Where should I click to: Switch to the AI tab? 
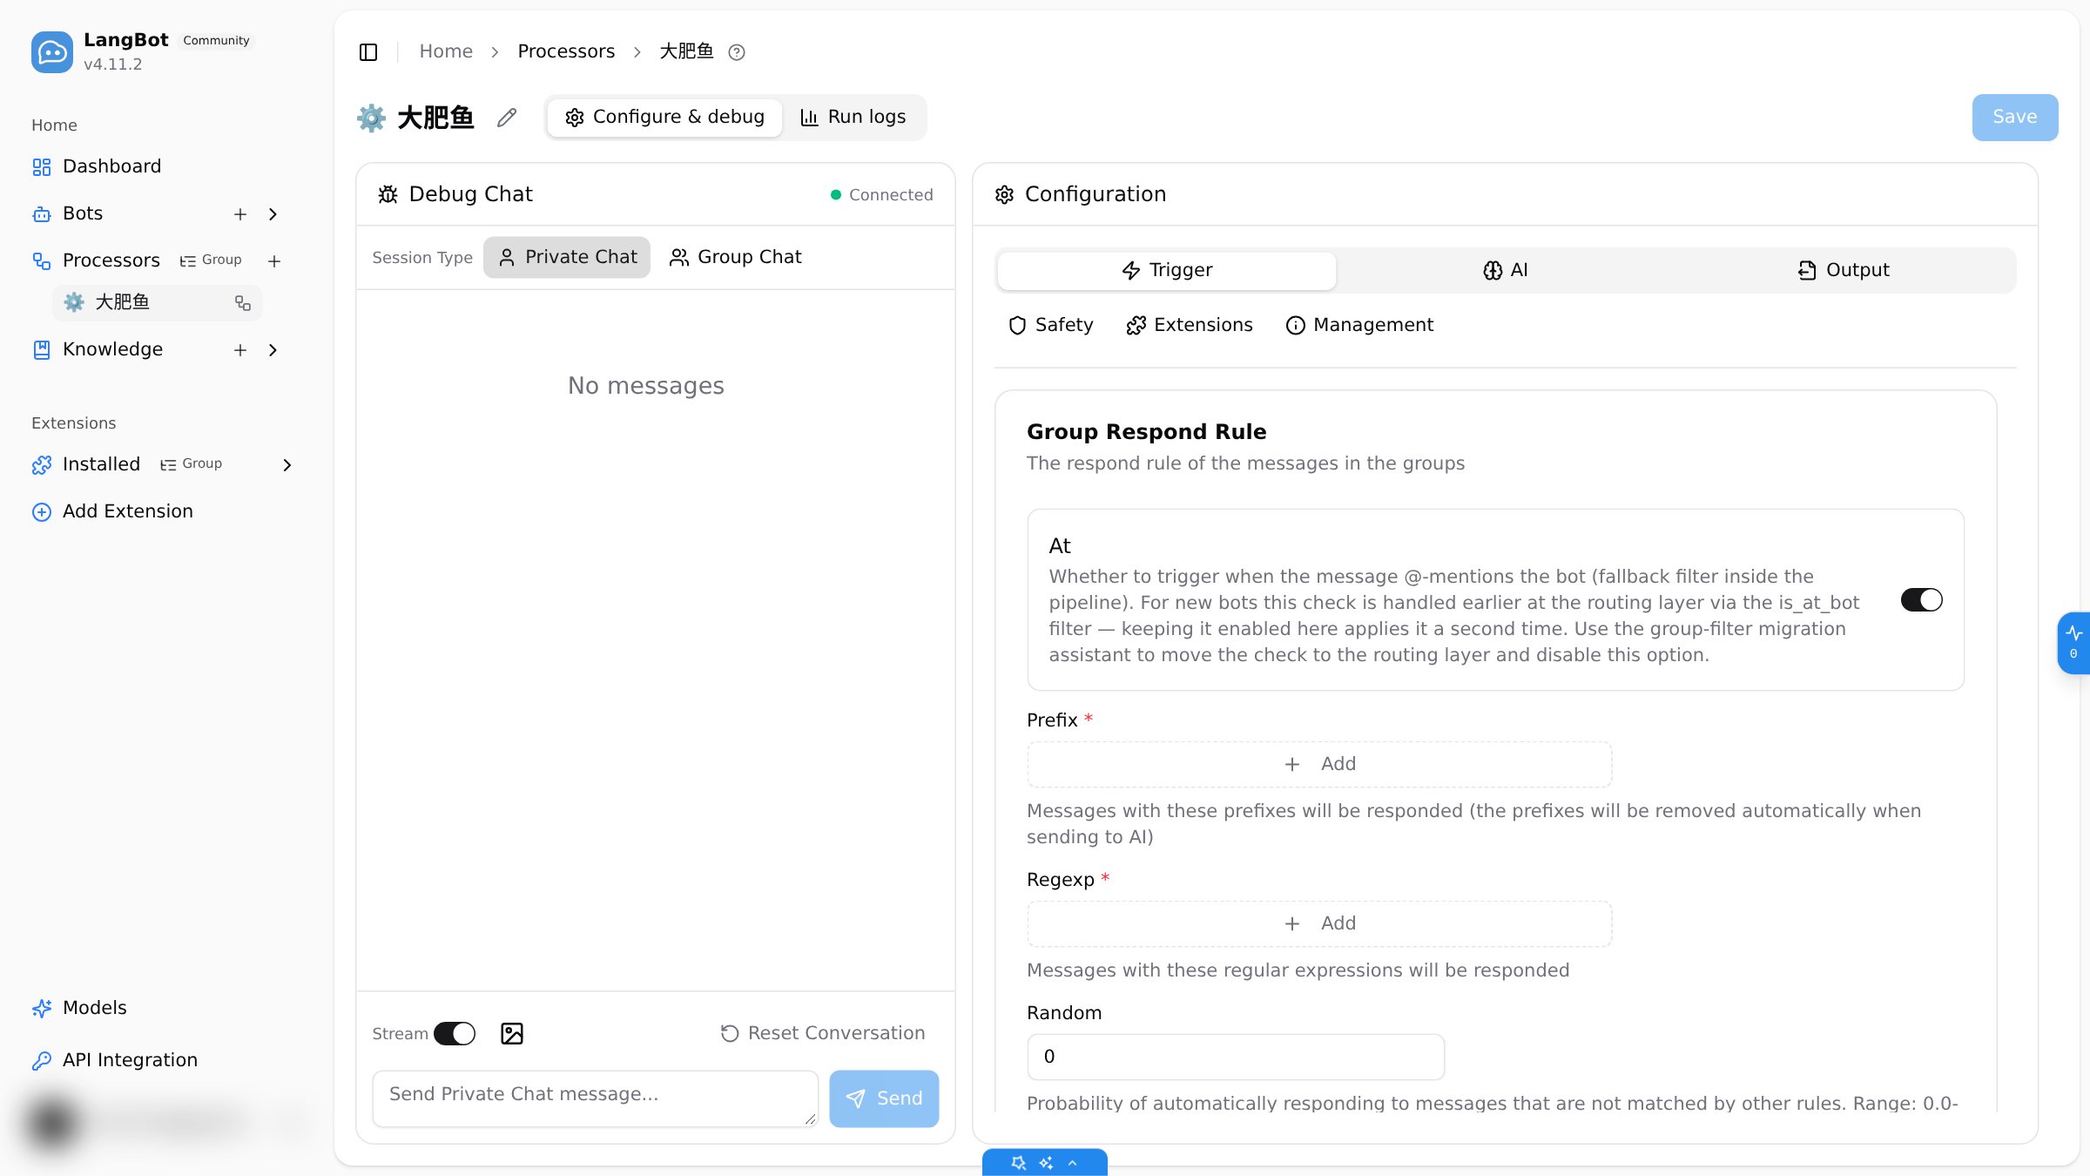coord(1506,271)
